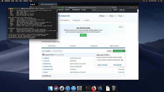Copy clone URL with clipboard icon

[122, 60]
